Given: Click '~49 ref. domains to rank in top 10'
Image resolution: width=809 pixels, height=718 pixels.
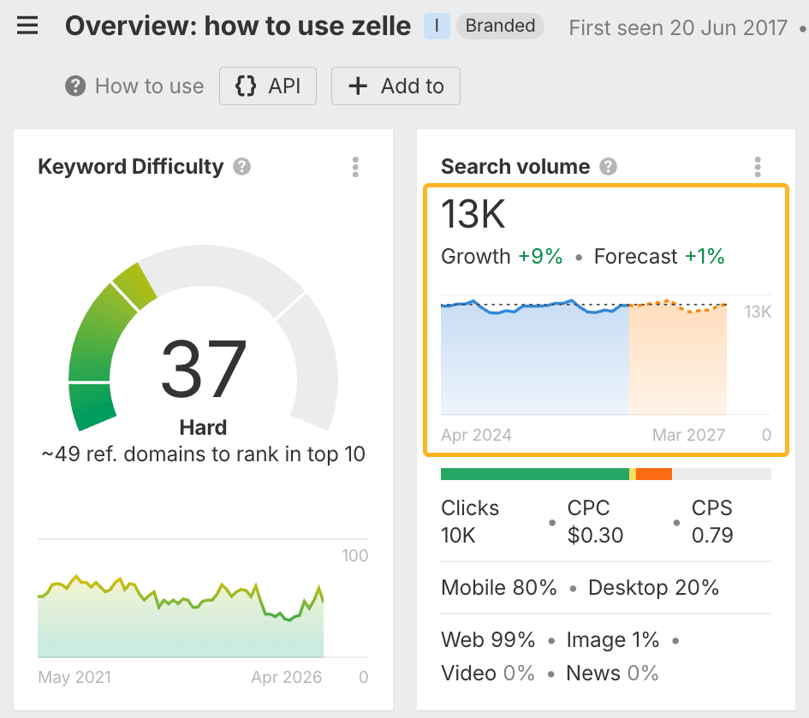Looking at the screenshot, I should click(x=203, y=454).
